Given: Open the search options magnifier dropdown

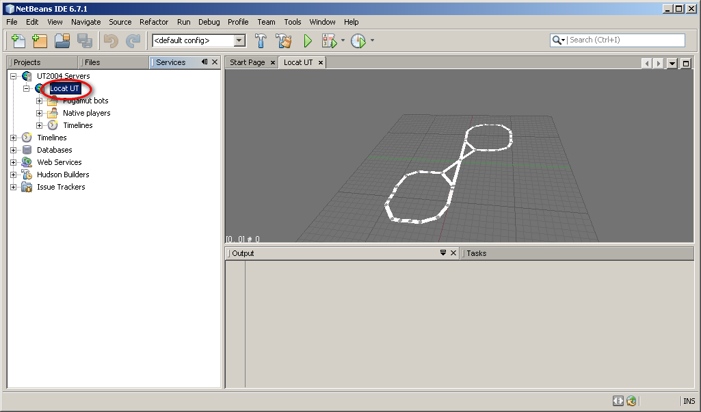Looking at the screenshot, I should 558,40.
